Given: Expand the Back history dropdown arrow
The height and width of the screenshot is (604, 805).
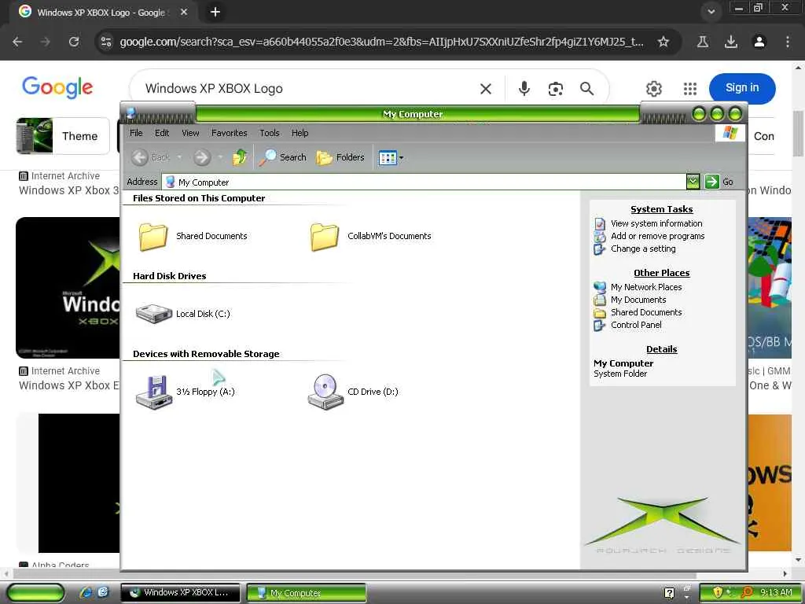Looking at the screenshot, I should [x=179, y=157].
